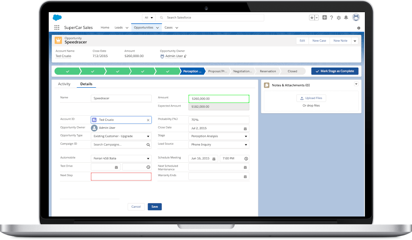Click the Admin User avatar in details
Image resolution: width=412 pixels, height=240 pixels.
[x=94, y=128]
